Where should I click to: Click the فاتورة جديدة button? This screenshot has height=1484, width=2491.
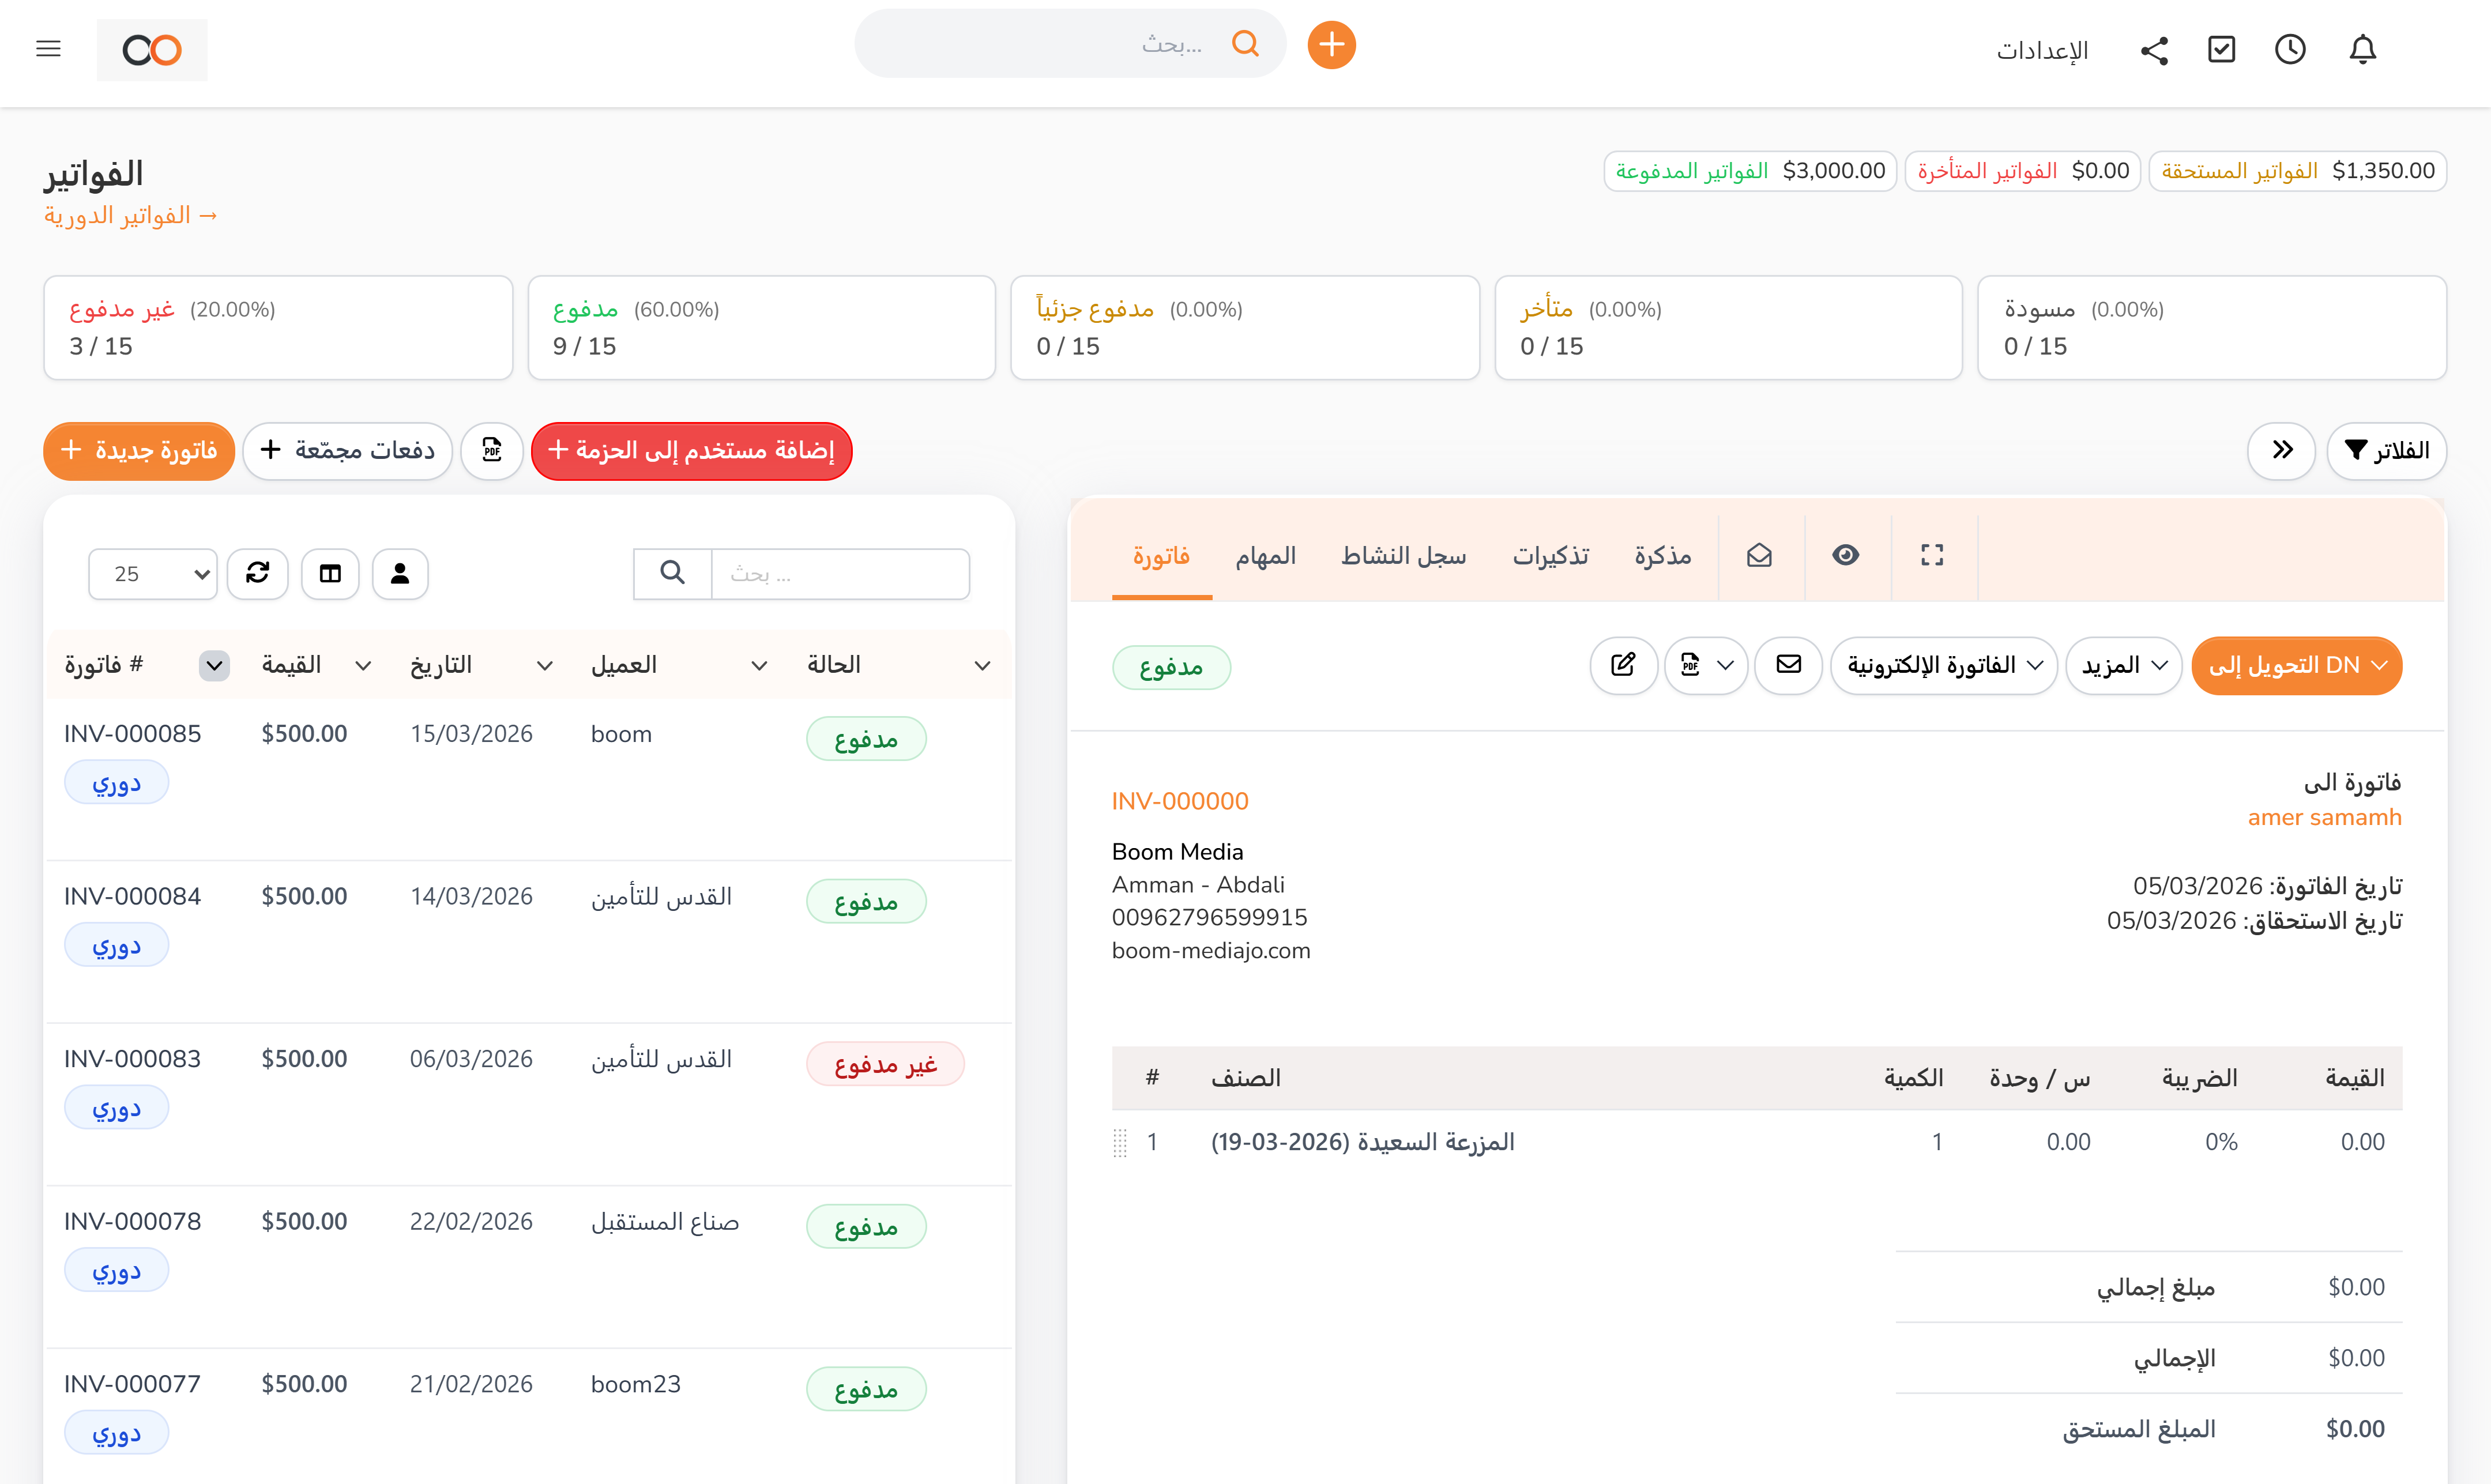pyautogui.click(x=139, y=451)
